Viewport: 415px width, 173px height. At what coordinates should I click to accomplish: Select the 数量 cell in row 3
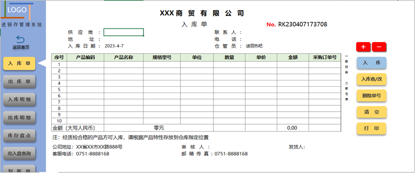pos(229,77)
